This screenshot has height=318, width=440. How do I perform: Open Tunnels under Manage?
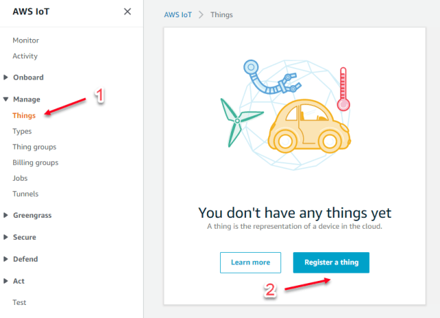tap(25, 194)
